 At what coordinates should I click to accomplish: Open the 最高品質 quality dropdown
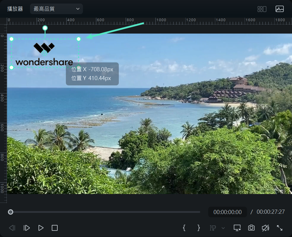(x=56, y=9)
